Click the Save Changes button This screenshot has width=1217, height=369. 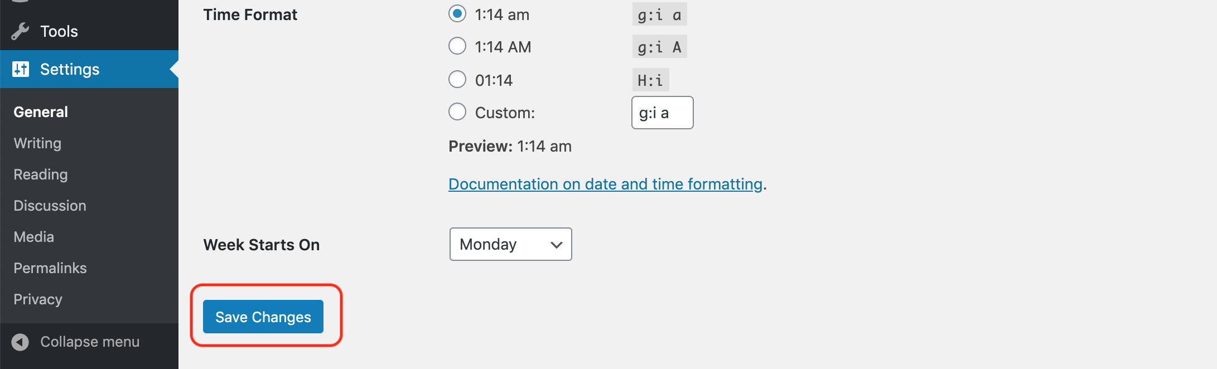click(x=263, y=317)
